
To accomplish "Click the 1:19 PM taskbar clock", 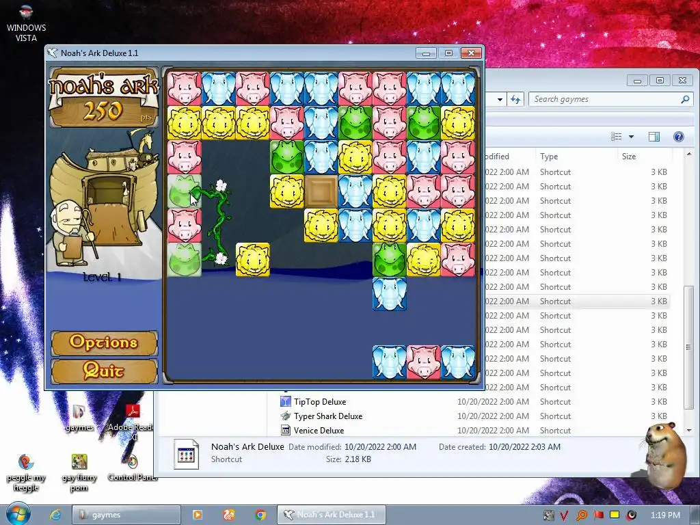I will [665, 515].
